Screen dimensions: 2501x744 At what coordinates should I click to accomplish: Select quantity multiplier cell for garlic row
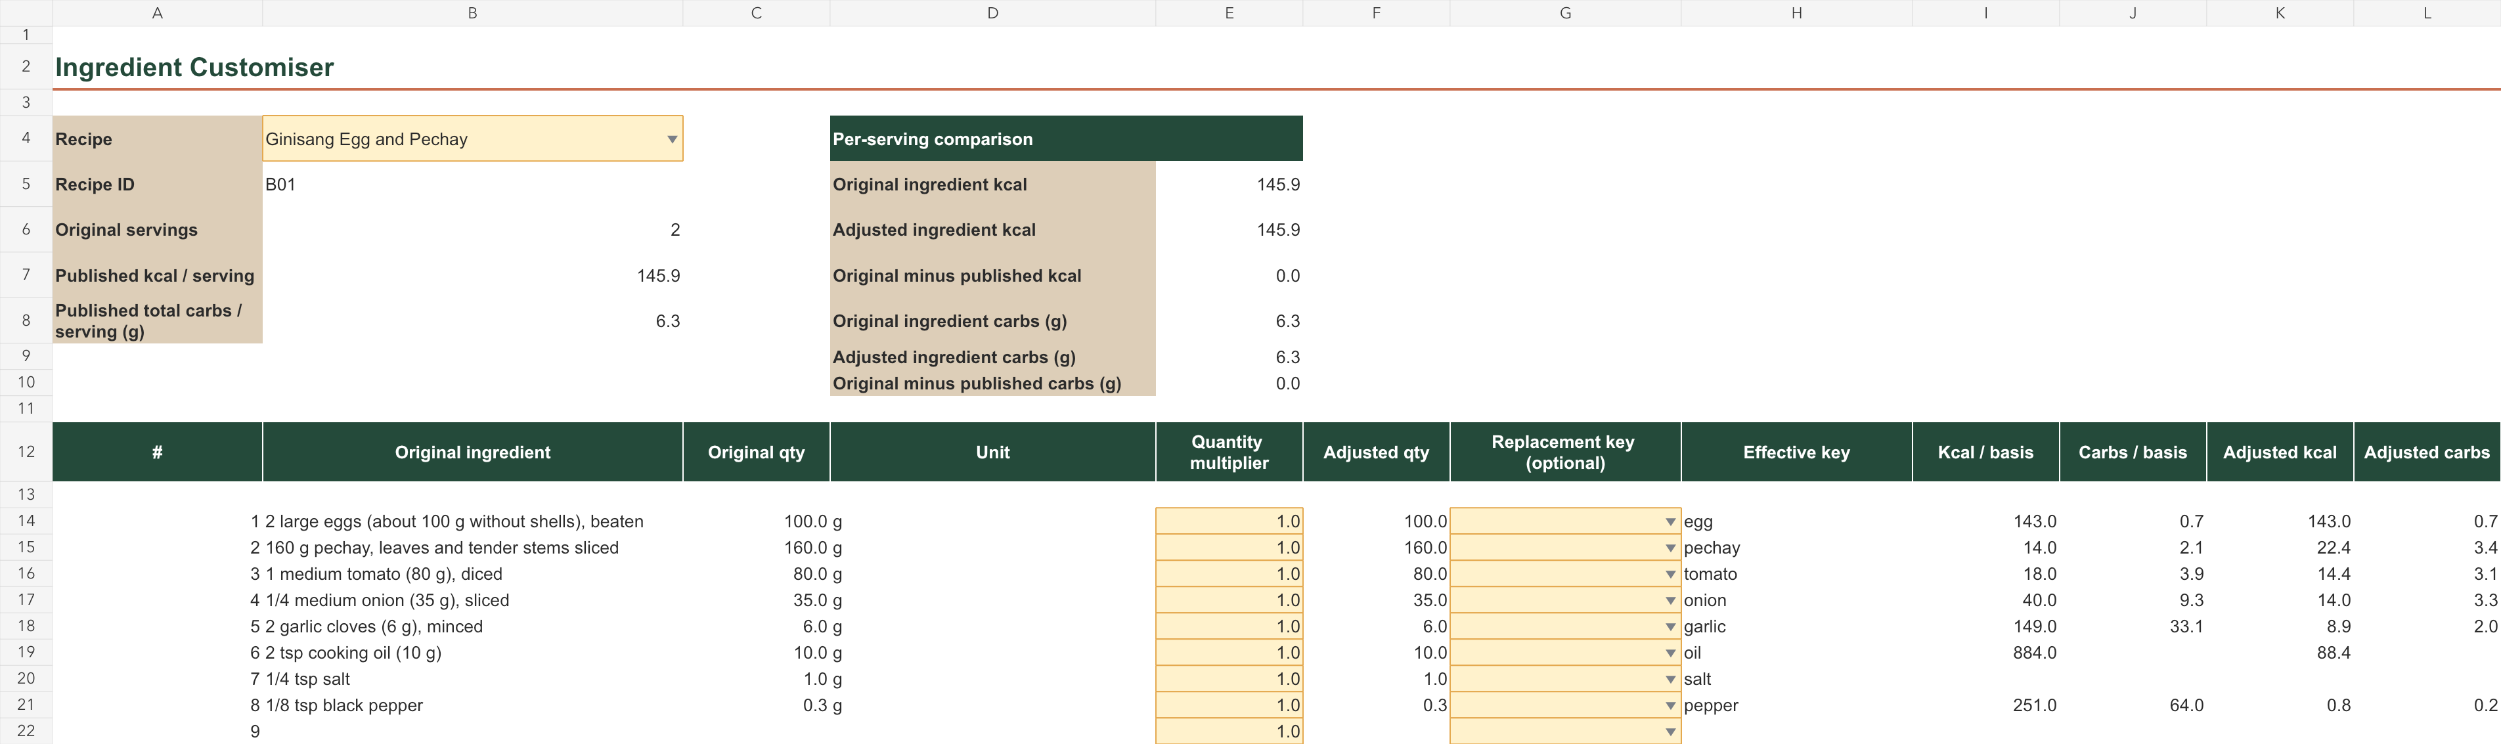pyautogui.click(x=1229, y=626)
